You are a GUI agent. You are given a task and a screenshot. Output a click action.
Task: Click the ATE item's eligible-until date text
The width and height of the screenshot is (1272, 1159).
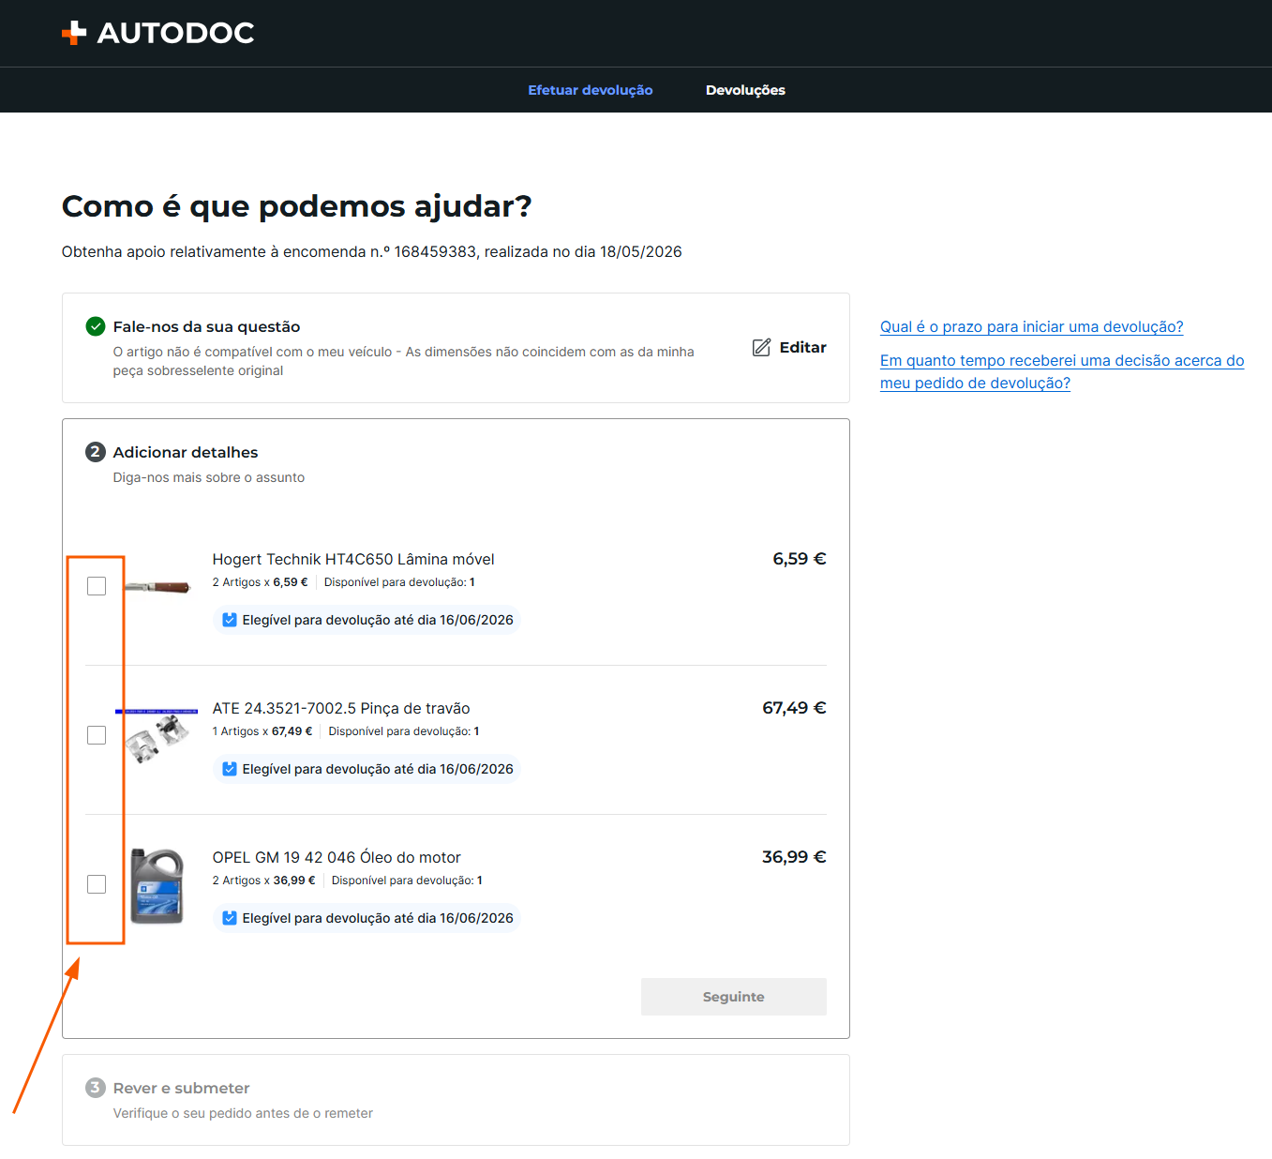point(378,769)
